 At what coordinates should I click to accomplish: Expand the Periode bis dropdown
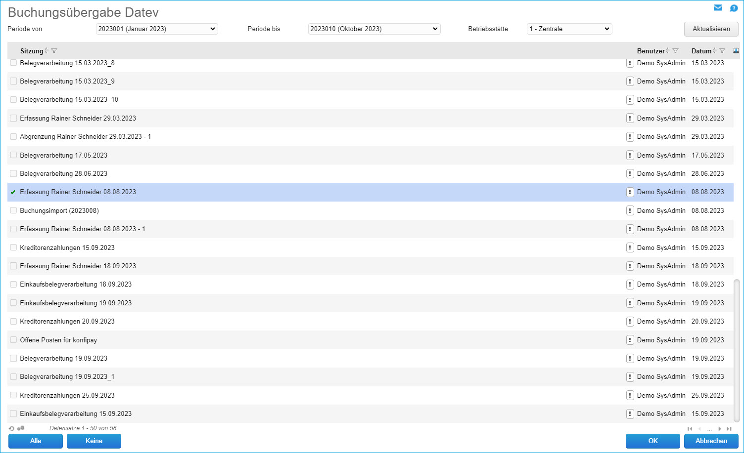point(374,29)
